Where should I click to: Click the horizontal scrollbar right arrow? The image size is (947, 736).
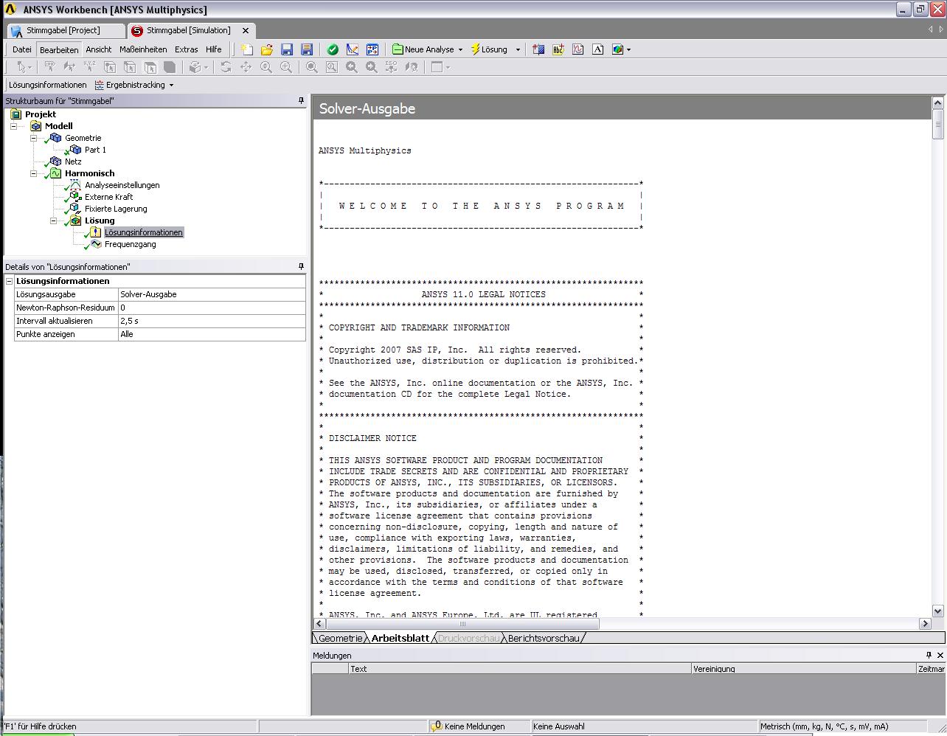coord(925,623)
